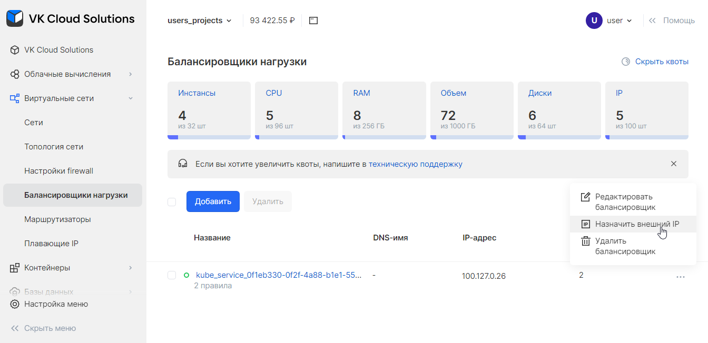The width and height of the screenshot is (708, 343).
Task: Click the Виртуальные сети network icon
Action: (15, 98)
